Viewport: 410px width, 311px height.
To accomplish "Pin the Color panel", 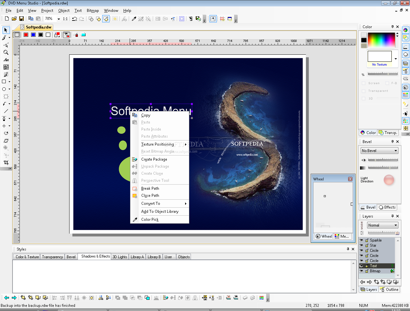I will point(392,27).
